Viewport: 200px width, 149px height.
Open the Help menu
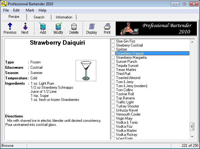(x=42, y=10)
